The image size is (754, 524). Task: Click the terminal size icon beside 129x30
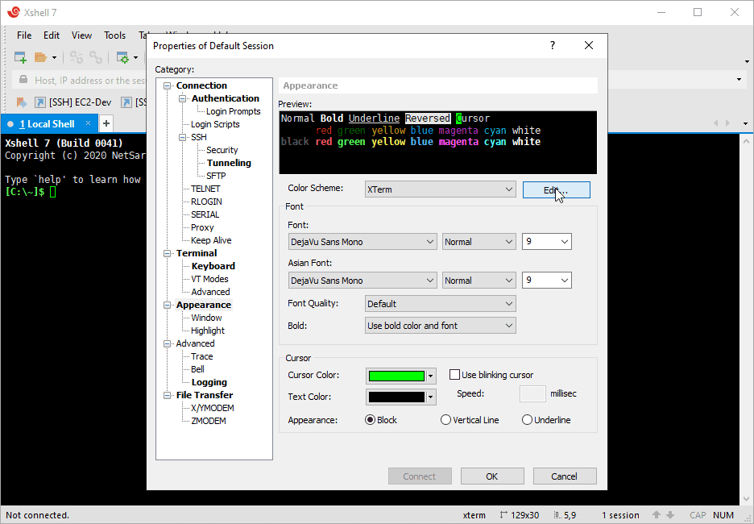[503, 515]
